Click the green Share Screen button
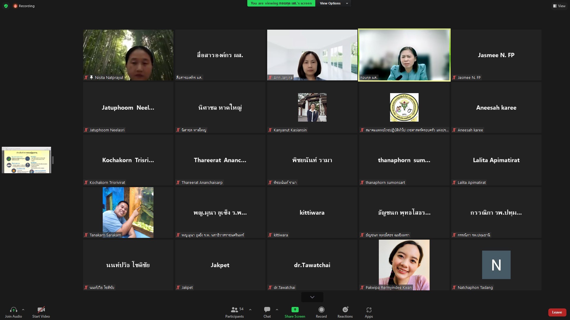570x320 pixels. click(295, 312)
